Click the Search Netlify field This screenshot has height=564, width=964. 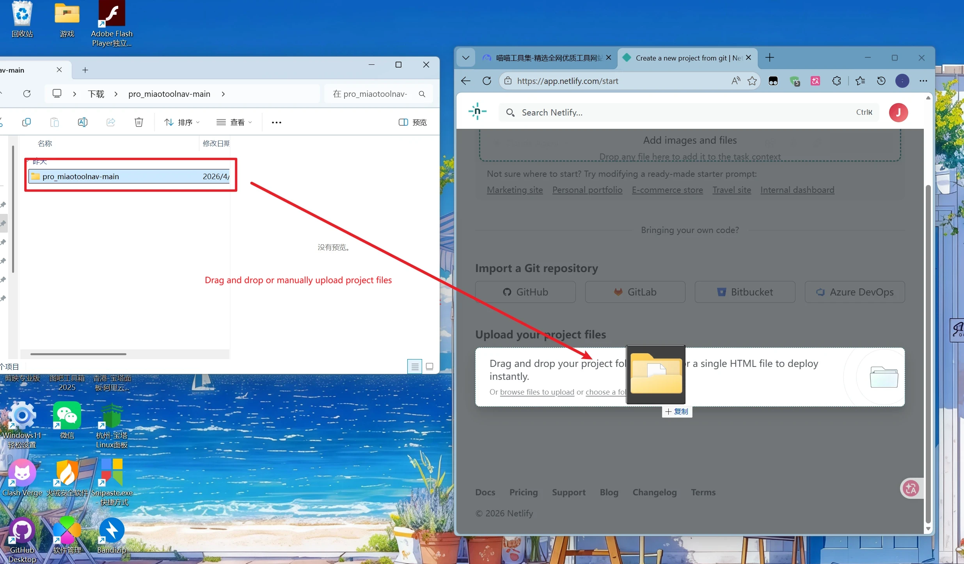click(689, 112)
